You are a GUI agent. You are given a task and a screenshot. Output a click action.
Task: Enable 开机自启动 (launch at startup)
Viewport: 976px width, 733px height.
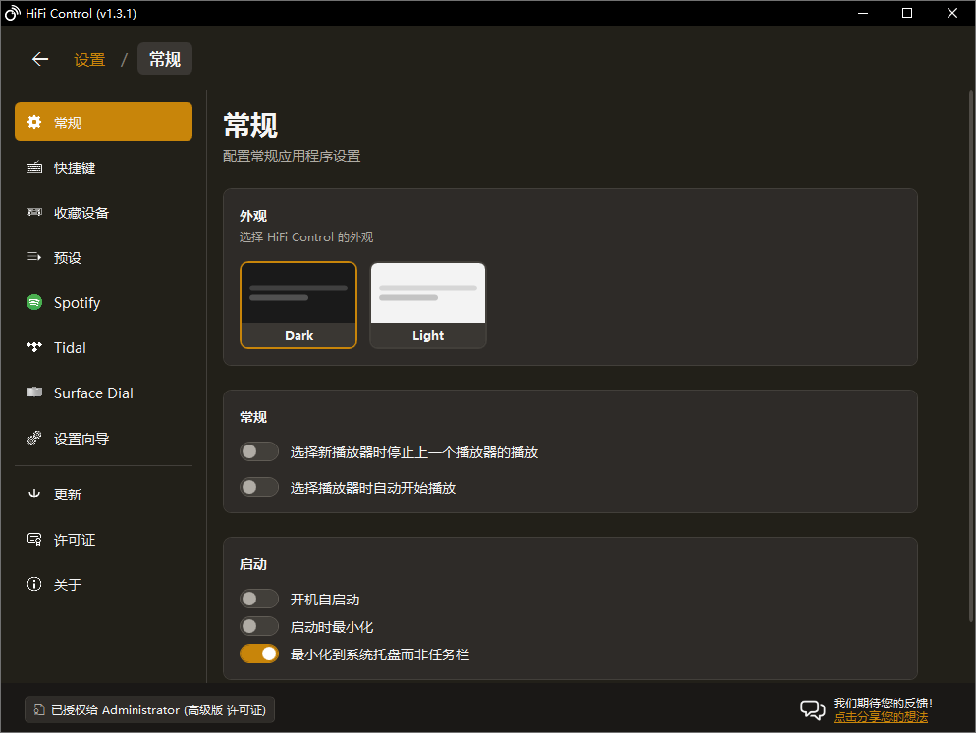click(259, 599)
